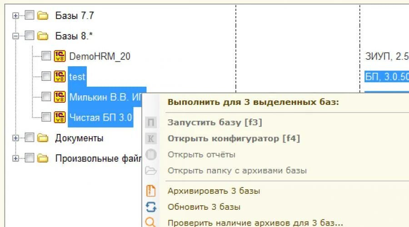
Task: Click the folder icon of Документы
Action: tap(43, 138)
